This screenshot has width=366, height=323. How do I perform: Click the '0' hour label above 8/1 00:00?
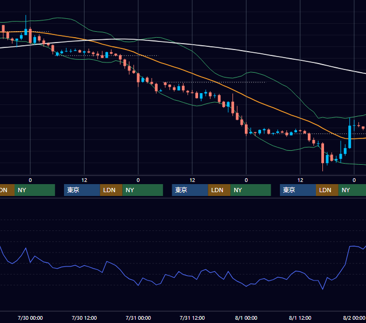(x=247, y=180)
